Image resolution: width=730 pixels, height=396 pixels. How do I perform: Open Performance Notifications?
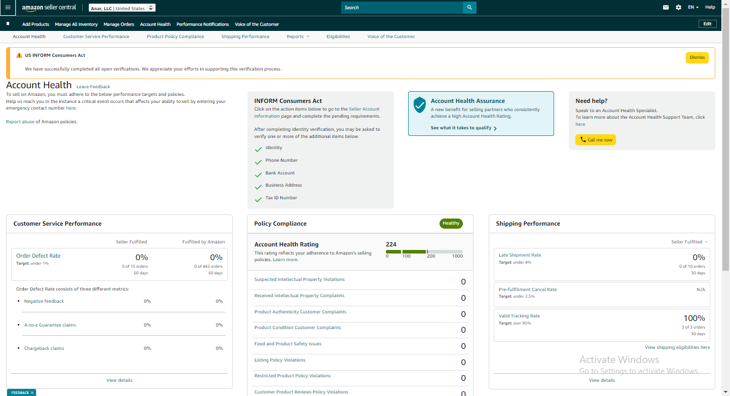click(203, 24)
